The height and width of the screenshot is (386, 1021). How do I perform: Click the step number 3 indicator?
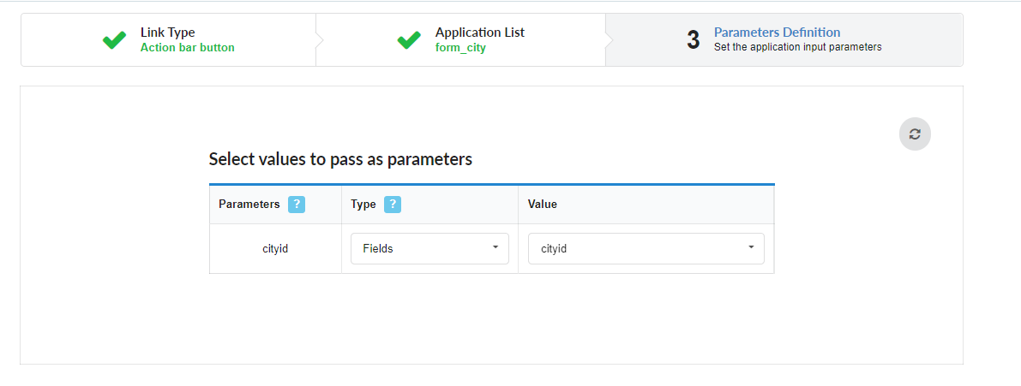click(x=694, y=40)
